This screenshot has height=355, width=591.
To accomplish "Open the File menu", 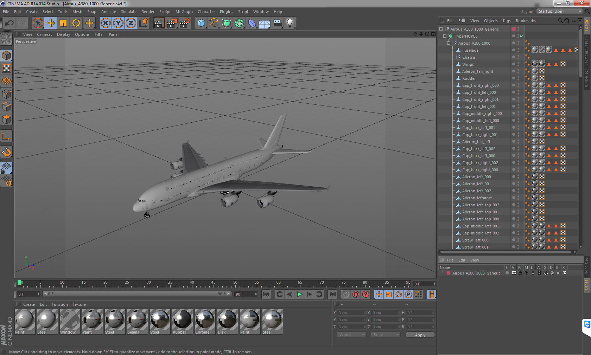I will (6, 12).
